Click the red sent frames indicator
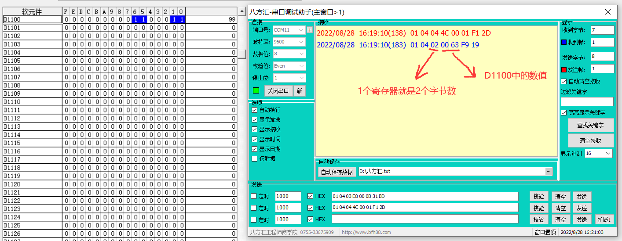The image size is (622, 241). [564, 69]
